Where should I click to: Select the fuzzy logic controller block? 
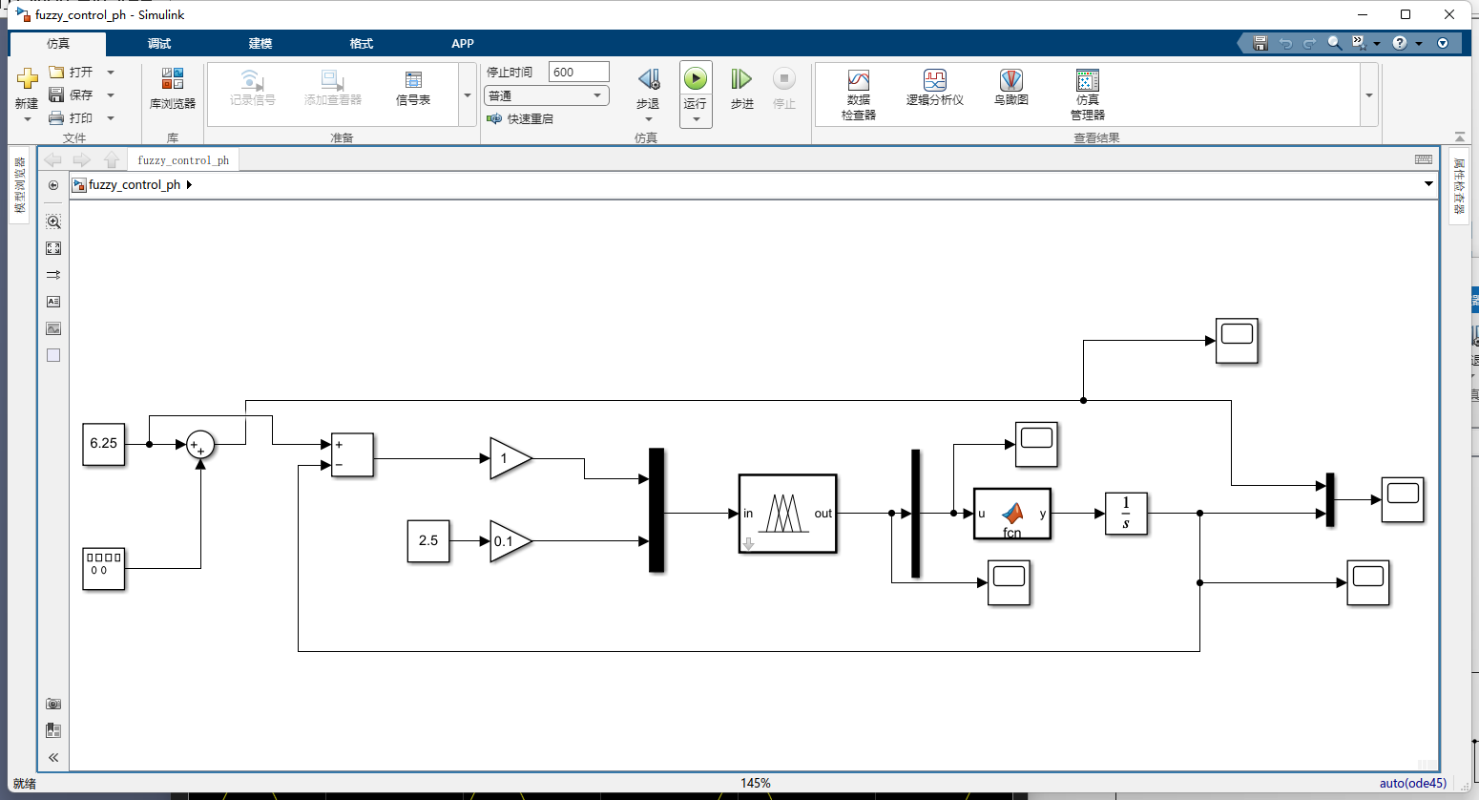(788, 514)
